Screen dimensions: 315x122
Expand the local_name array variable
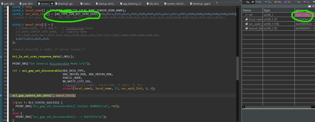click(x=244, y=19)
